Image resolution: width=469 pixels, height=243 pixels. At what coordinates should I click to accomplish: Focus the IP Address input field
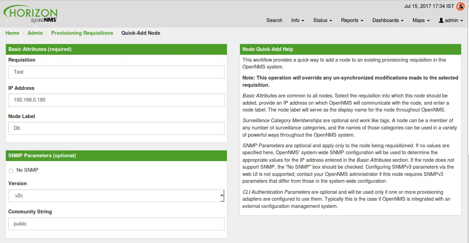pyautogui.click(x=116, y=100)
